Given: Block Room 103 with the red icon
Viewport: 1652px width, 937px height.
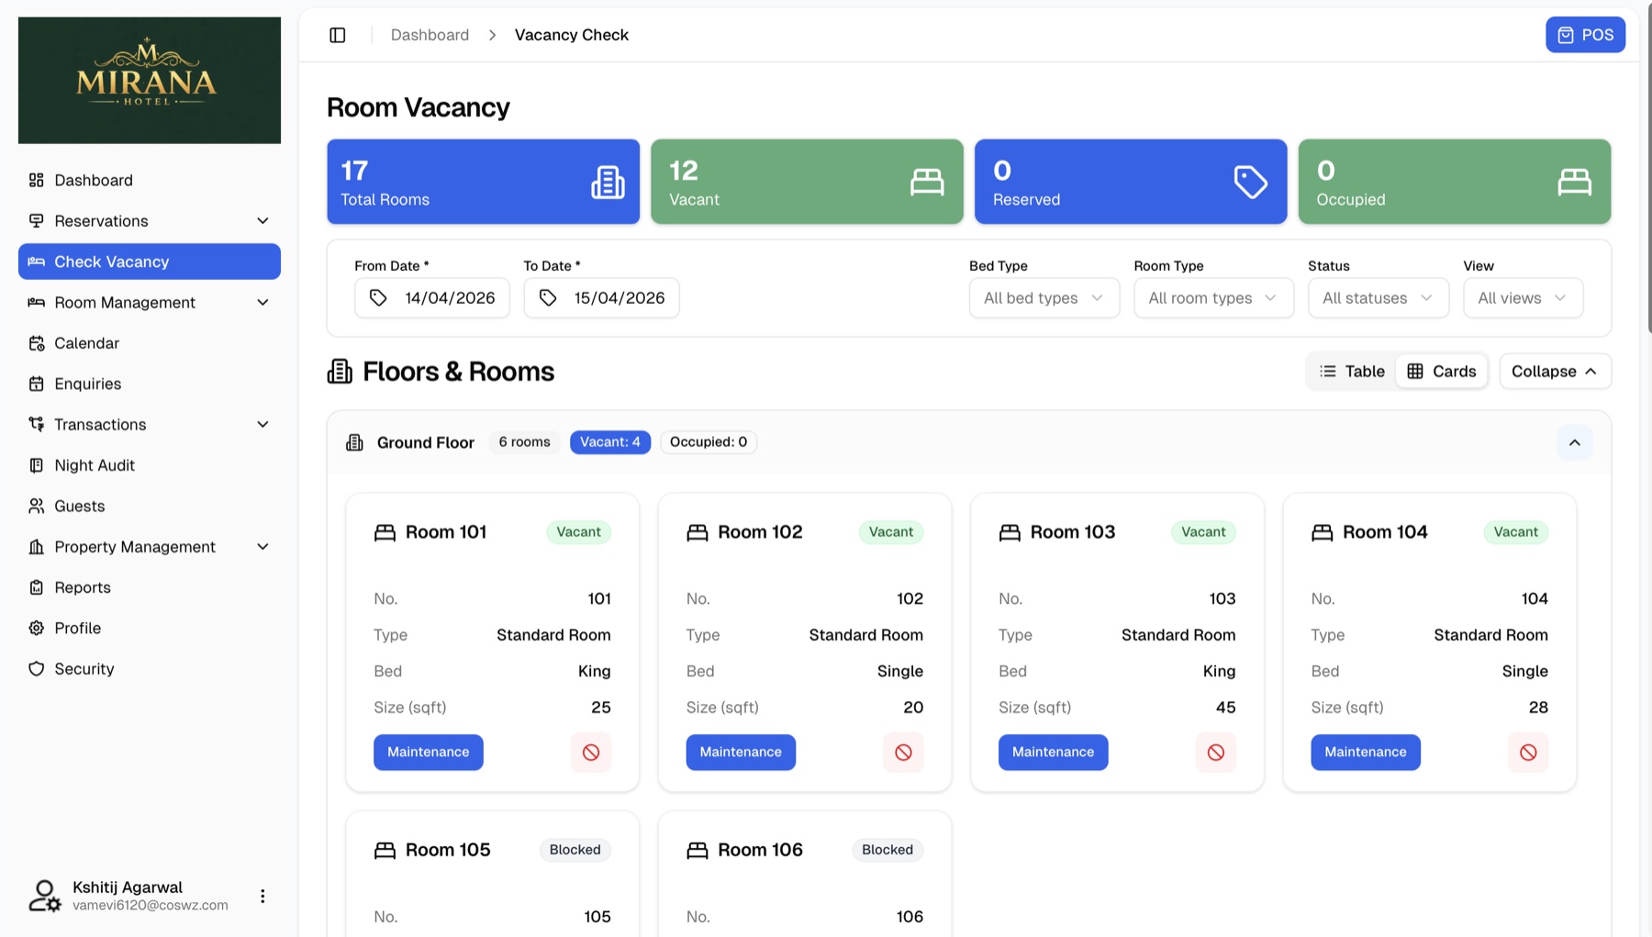Looking at the screenshot, I should coord(1216,753).
